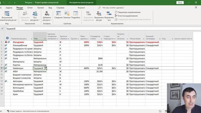Open the Начисление column filter dropdown
The height and width of the screenshot is (113, 201).
pyautogui.click(x=144, y=39)
